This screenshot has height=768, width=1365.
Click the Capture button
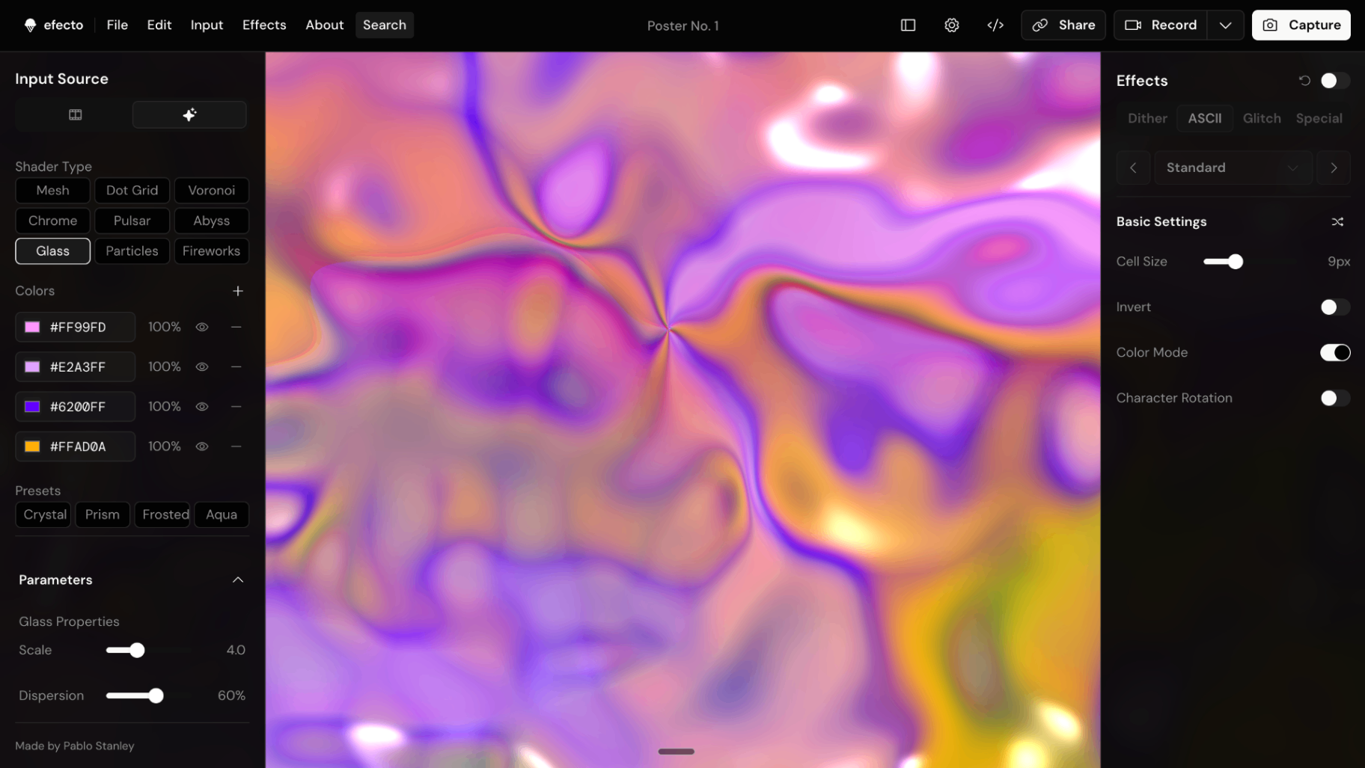(1301, 25)
